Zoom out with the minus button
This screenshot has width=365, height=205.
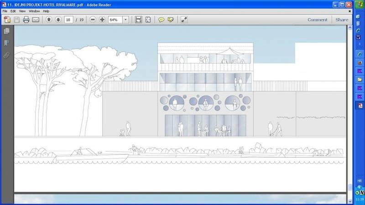coord(93,20)
